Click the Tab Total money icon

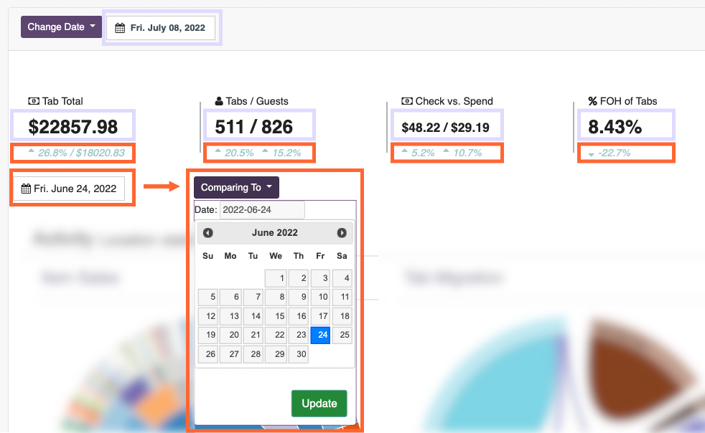tap(34, 101)
